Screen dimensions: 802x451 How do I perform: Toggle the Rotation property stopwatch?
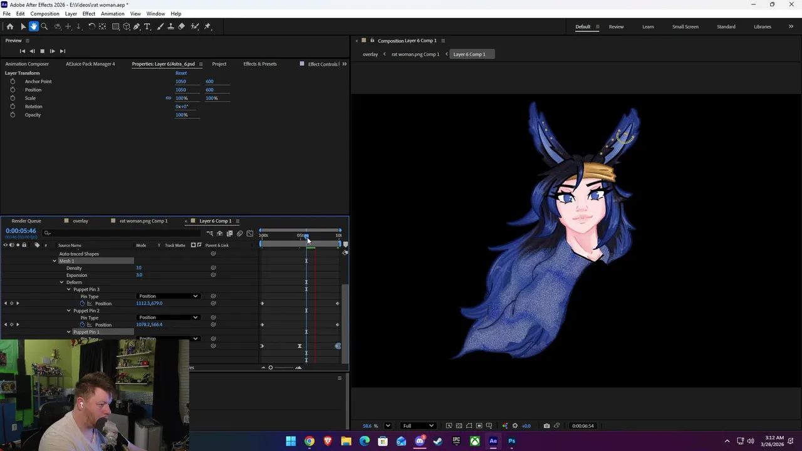(x=13, y=106)
